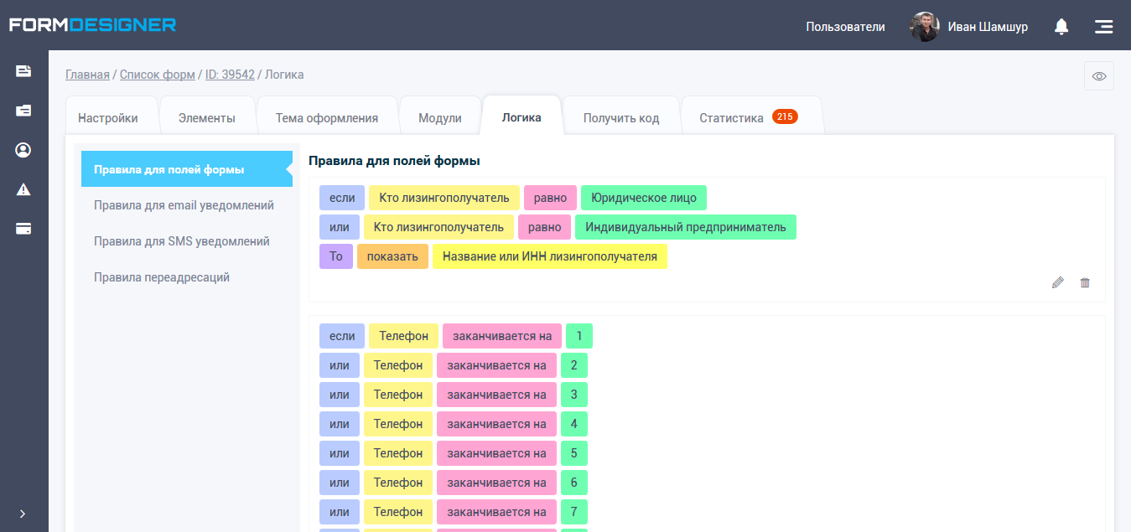Delete the first rule with trash icon
This screenshot has width=1131, height=532.
click(x=1085, y=283)
